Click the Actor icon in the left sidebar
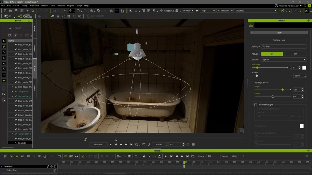 click(4, 41)
